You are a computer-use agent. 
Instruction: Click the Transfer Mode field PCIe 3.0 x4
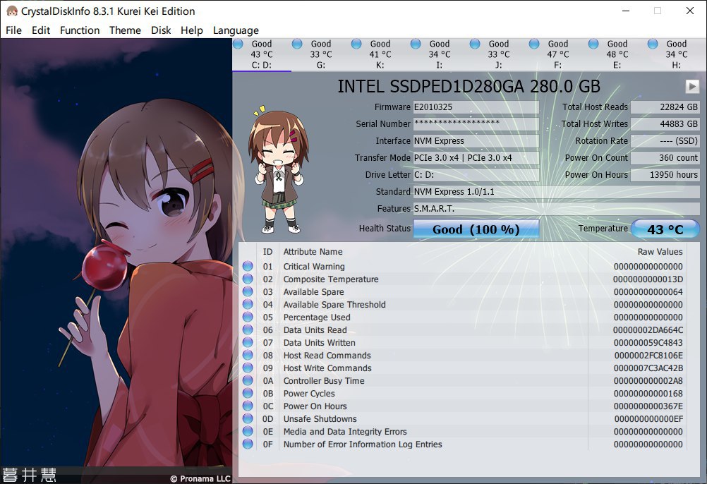coord(476,158)
